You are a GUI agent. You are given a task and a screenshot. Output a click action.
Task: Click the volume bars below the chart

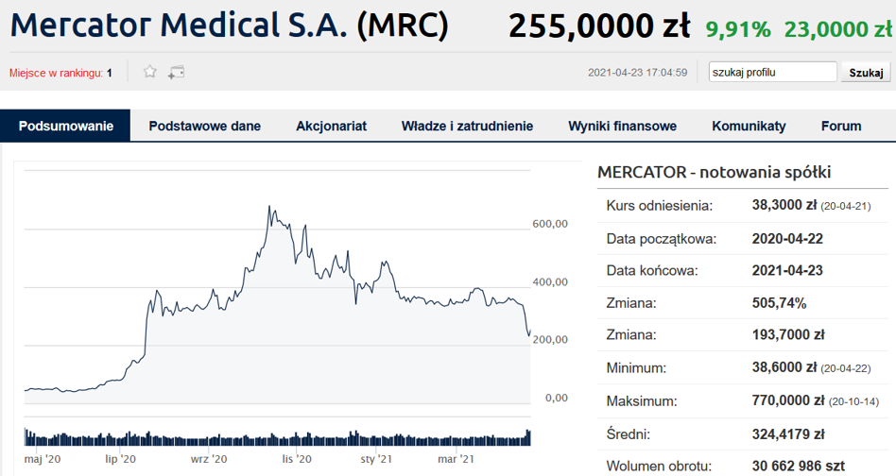(278, 438)
